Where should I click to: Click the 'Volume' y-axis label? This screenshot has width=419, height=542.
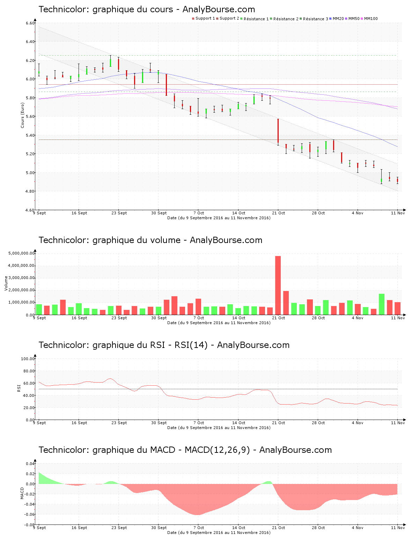click(x=6, y=284)
